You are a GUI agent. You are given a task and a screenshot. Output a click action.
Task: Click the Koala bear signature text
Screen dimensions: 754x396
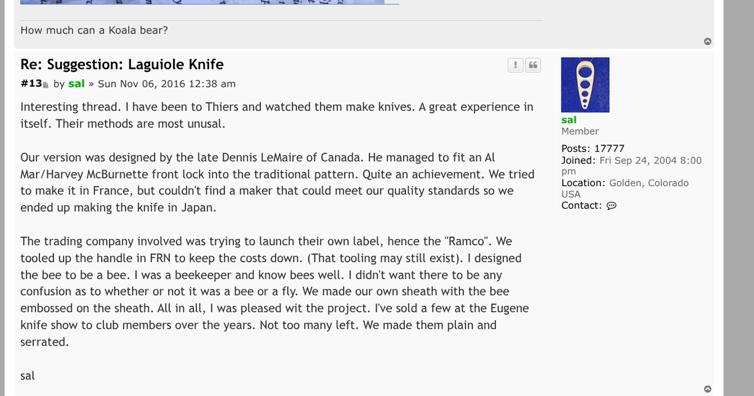coord(94,30)
